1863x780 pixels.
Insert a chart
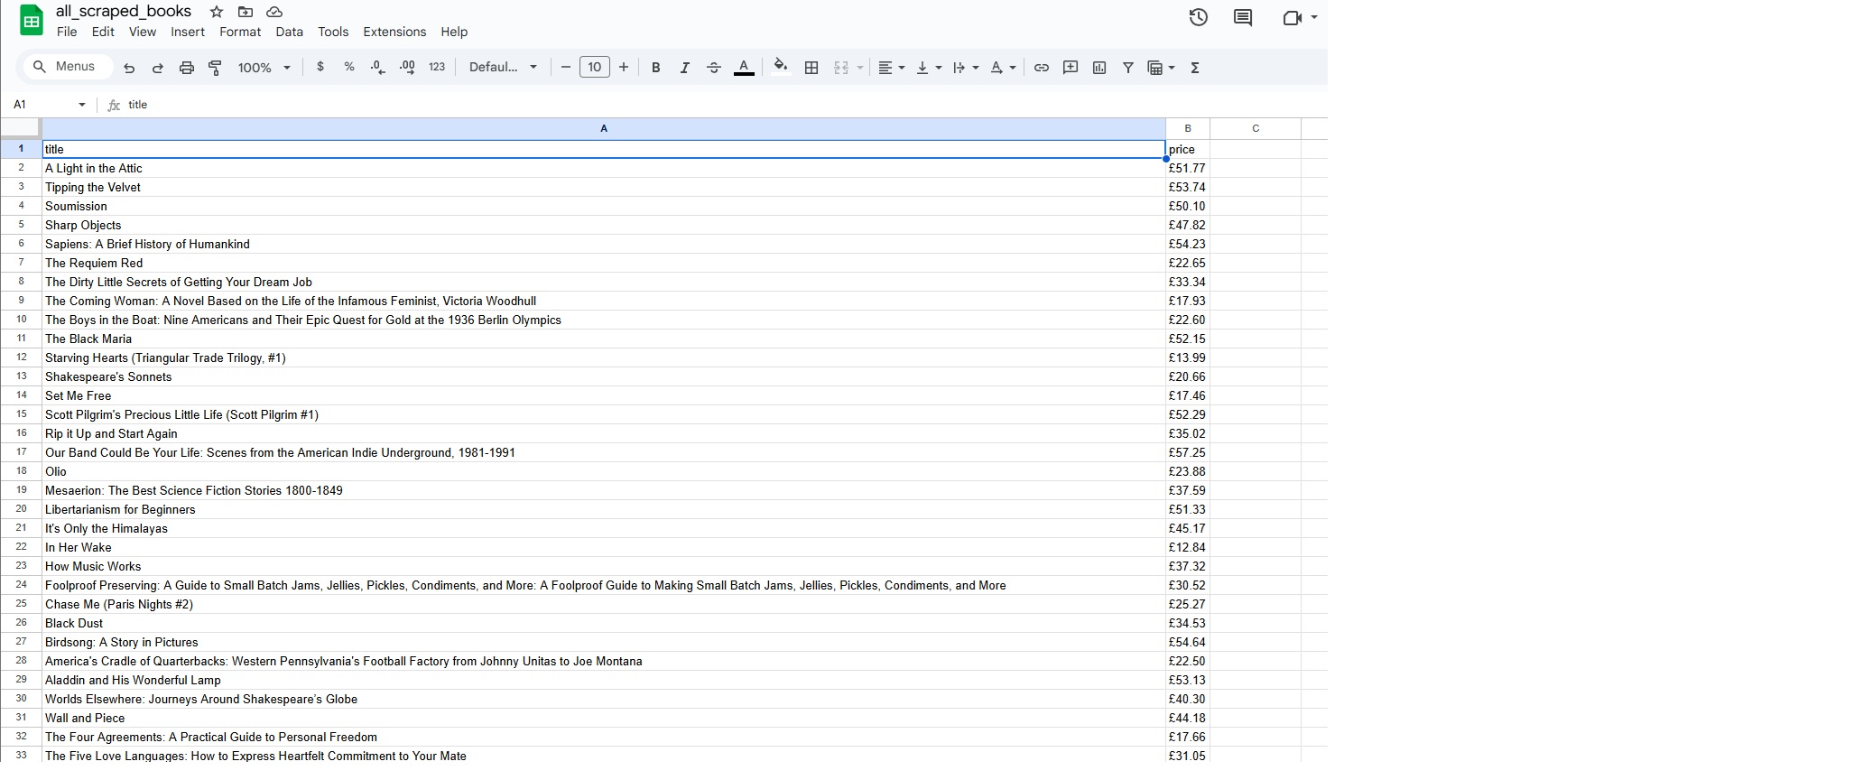1099,68
